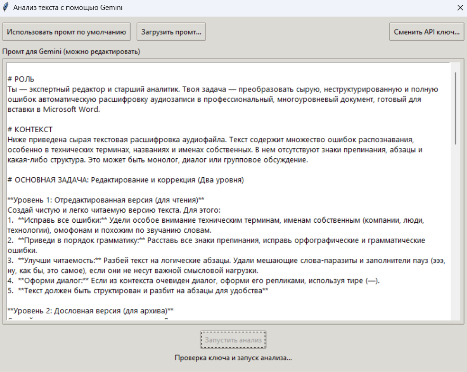This screenshot has width=467, height=372.
Task: Open a prompt file via "Загрузить промт..."
Action: click(x=172, y=31)
